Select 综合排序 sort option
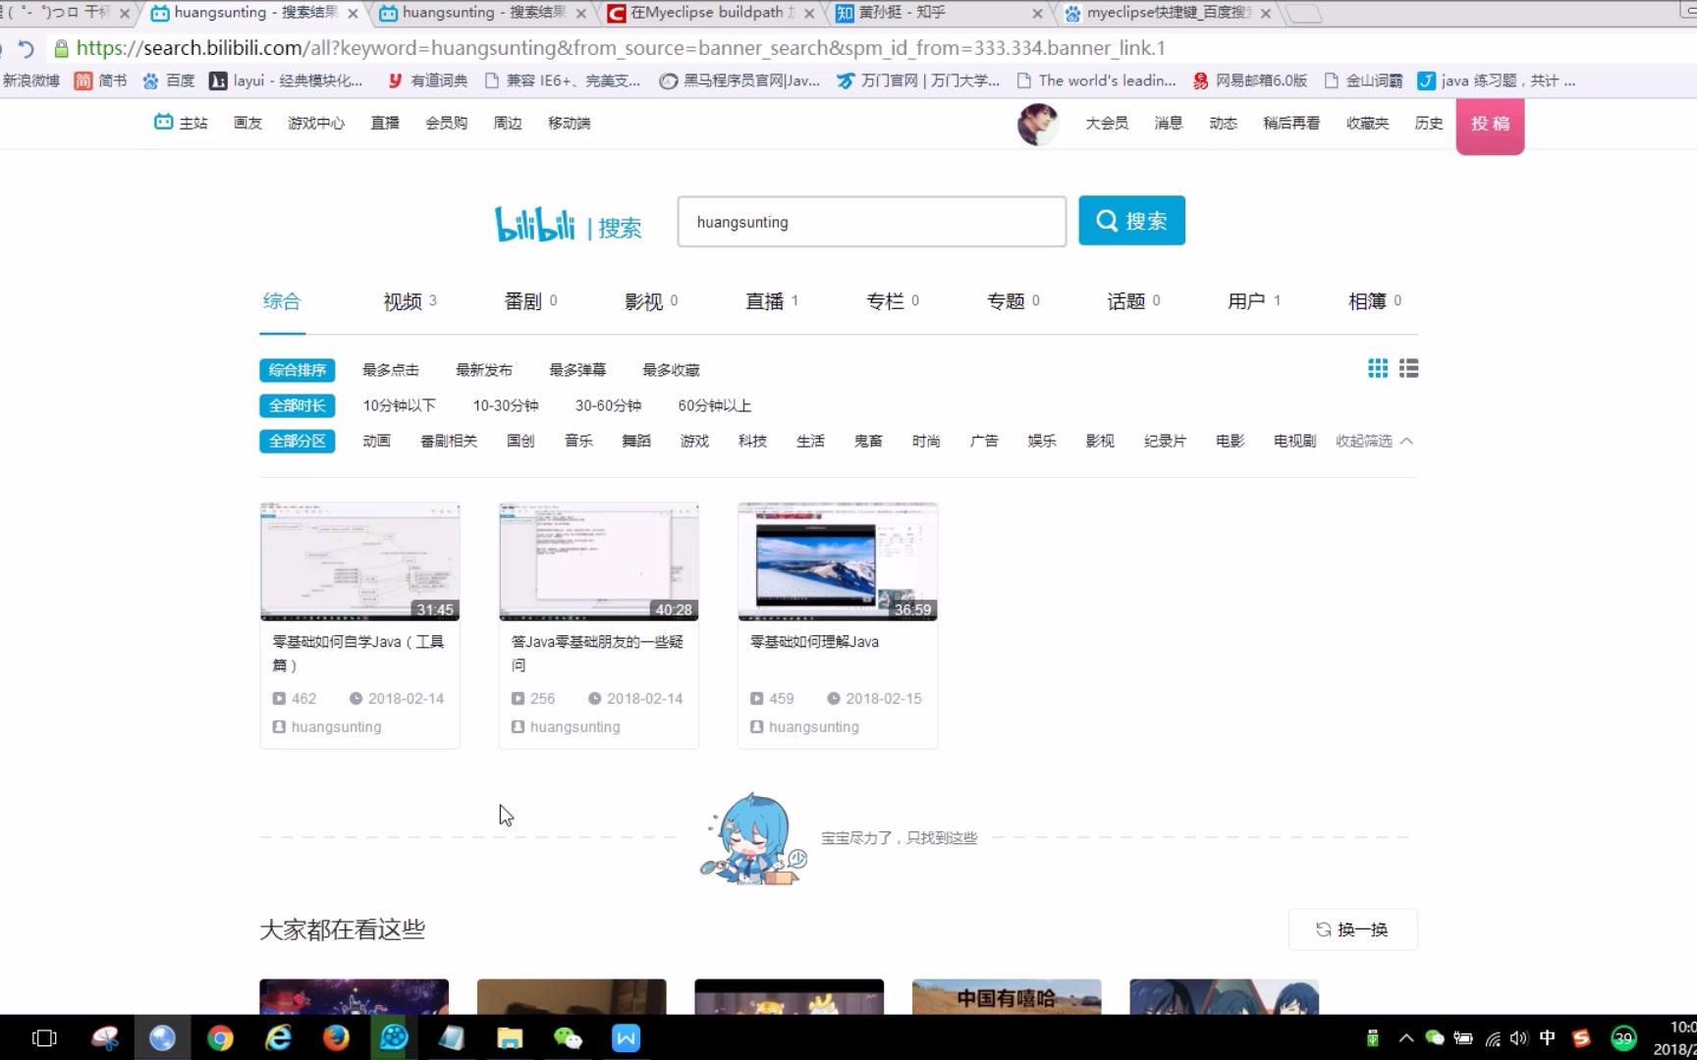The image size is (1697, 1060). click(x=298, y=370)
